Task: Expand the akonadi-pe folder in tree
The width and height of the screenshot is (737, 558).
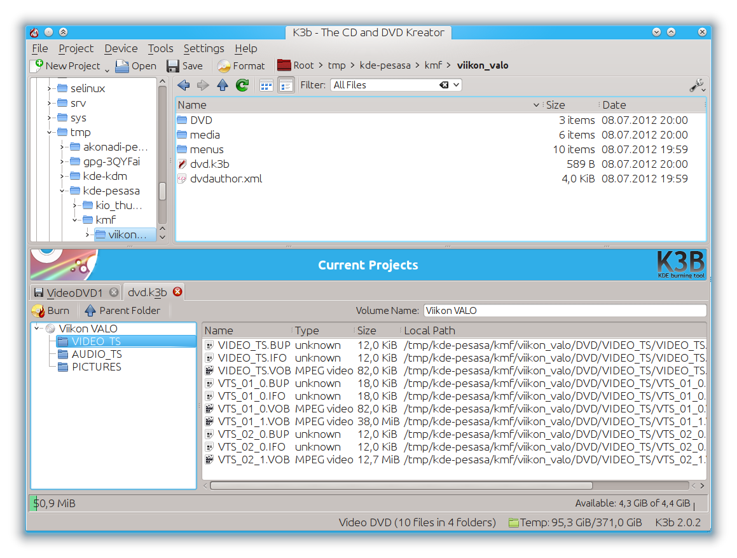Action: (x=62, y=147)
